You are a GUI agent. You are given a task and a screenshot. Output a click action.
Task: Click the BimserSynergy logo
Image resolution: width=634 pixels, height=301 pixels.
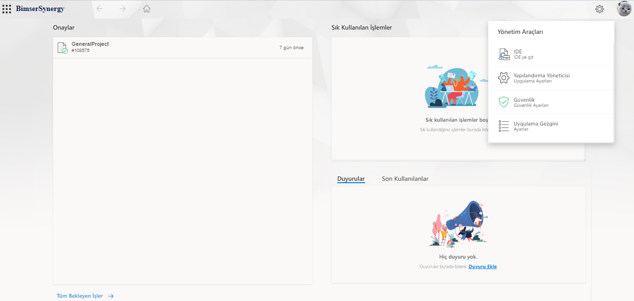tap(40, 9)
